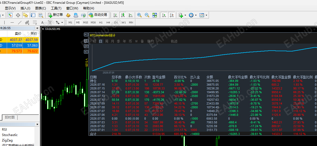Screen dimensions: 317x146
Task: Click the periodicity clock icon
Action: click(191, 15)
